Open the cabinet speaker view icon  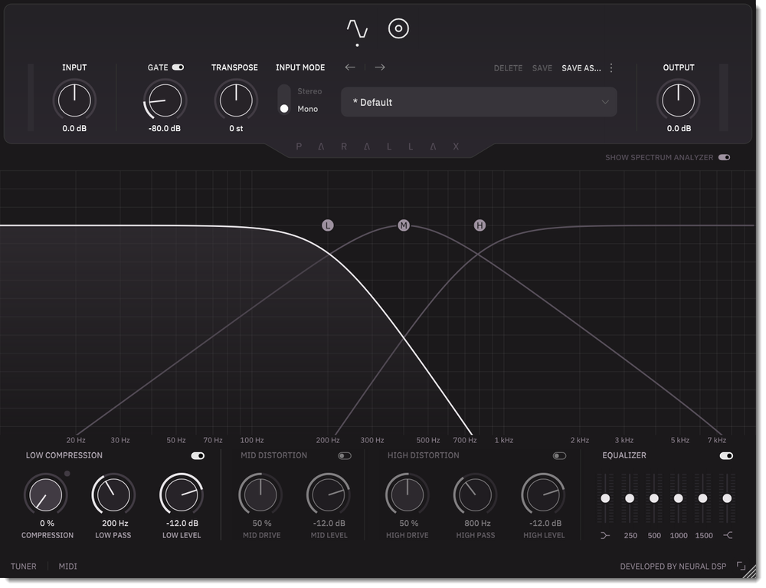(x=398, y=29)
